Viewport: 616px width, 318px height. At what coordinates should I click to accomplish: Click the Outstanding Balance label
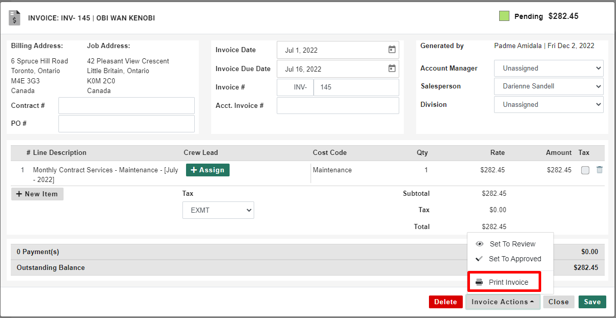click(x=51, y=267)
